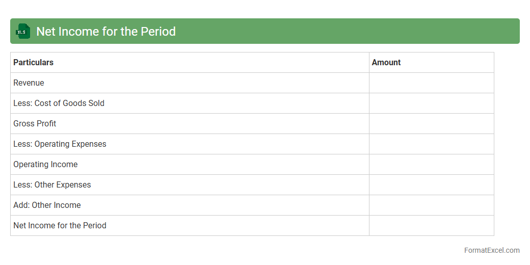
Task: Click the Amount cell for Cost of Goods Sold
Action: click(x=431, y=103)
